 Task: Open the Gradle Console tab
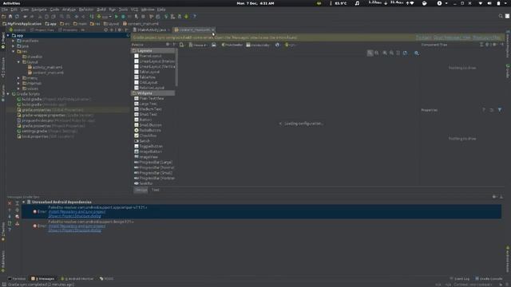[x=489, y=279]
